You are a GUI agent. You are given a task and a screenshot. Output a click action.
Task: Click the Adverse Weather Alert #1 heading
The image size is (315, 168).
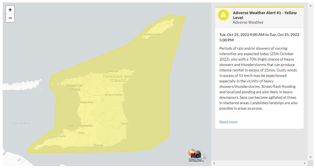point(265,15)
